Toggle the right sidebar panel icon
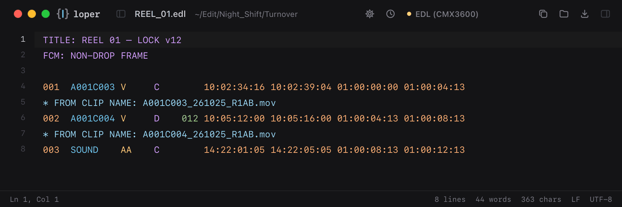Screen dimensions: 622x207 click(605, 14)
